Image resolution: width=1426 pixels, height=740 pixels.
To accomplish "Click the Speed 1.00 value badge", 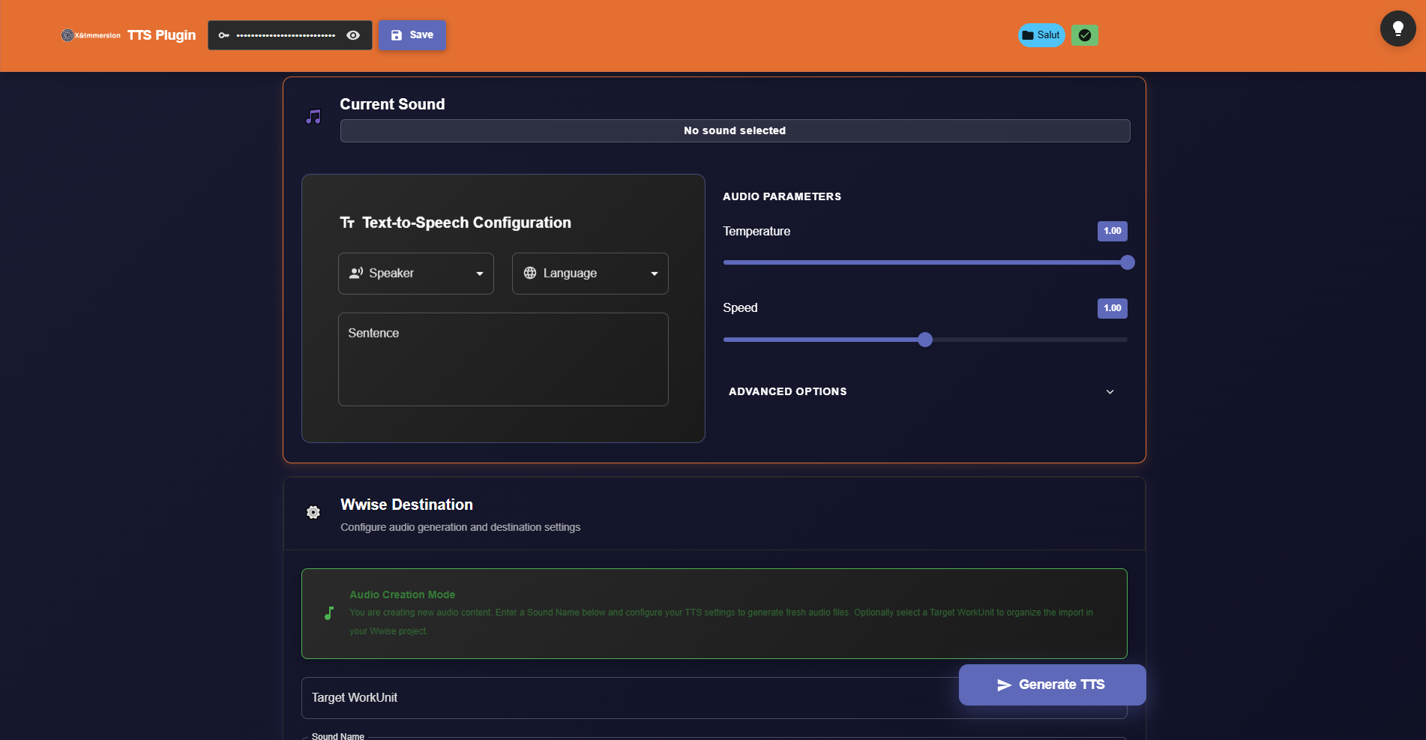I will 1113,308.
